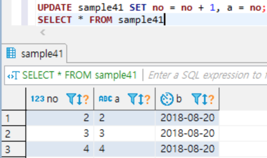Click the question mark in 'no' column header
The image size is (267, 158).
(86, 99)
